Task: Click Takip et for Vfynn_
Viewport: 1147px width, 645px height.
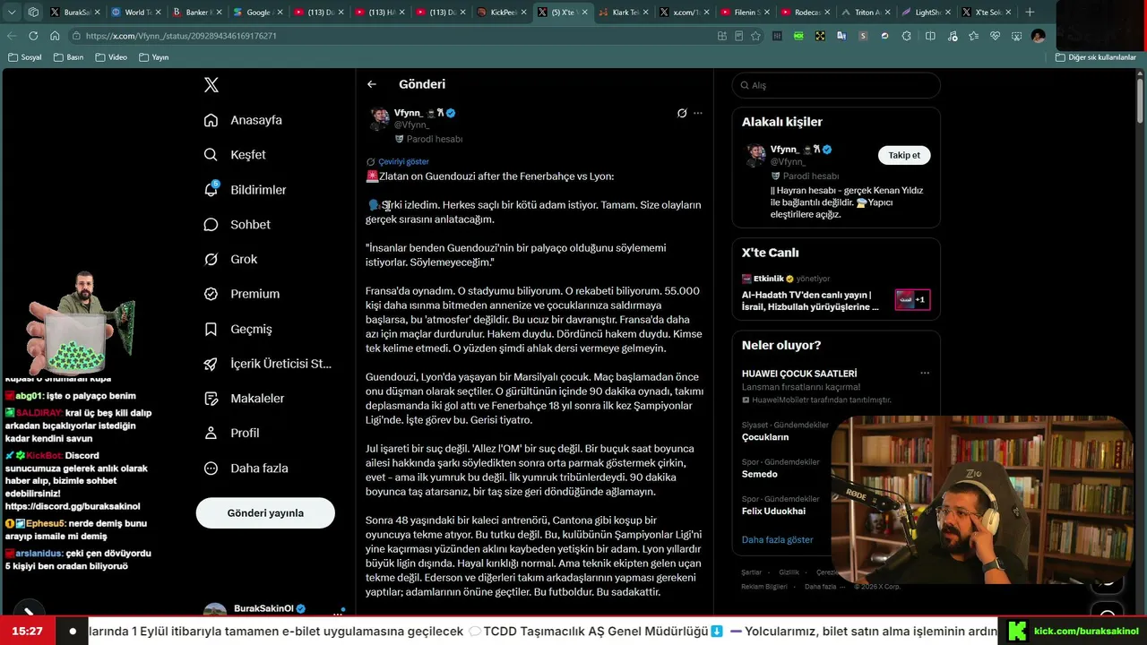Action: point(904,155)
